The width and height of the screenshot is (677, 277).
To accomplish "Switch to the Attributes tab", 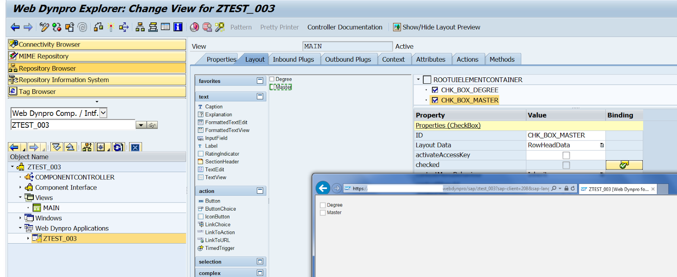I will coord(431,60).
